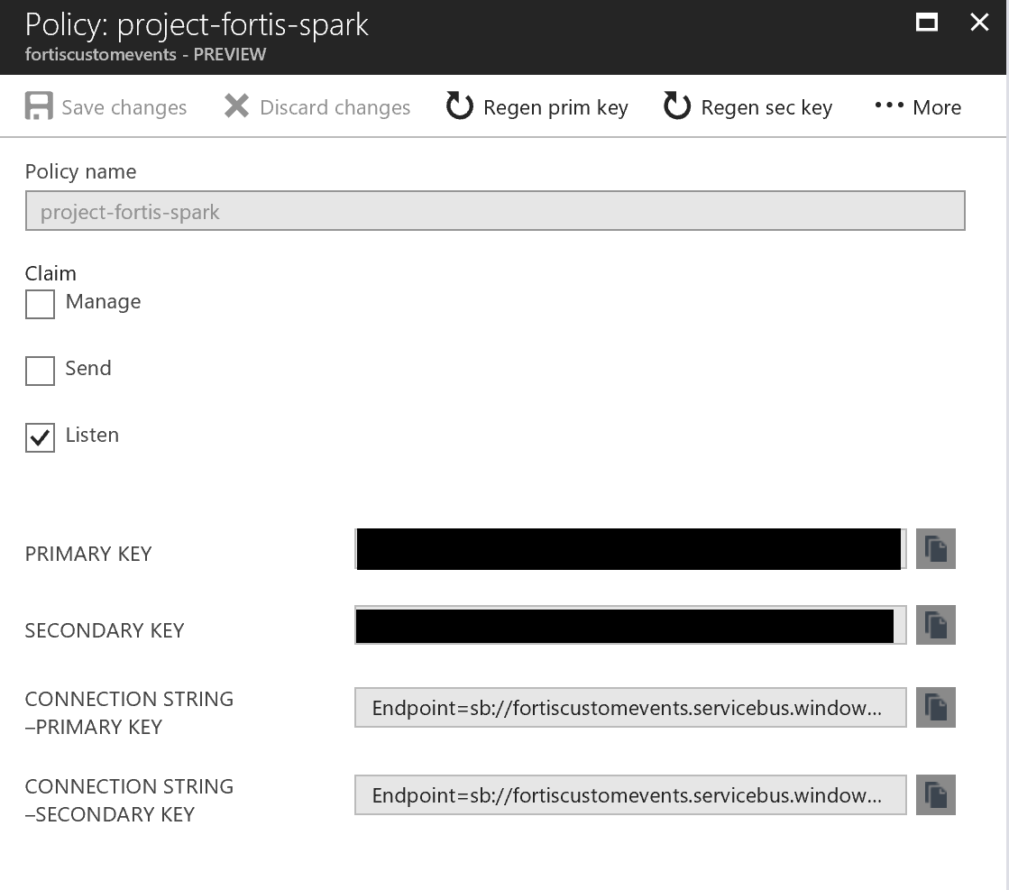The image size is (1009, 890).
Task: Maximize the policy blade
Action: coord(927,23)
